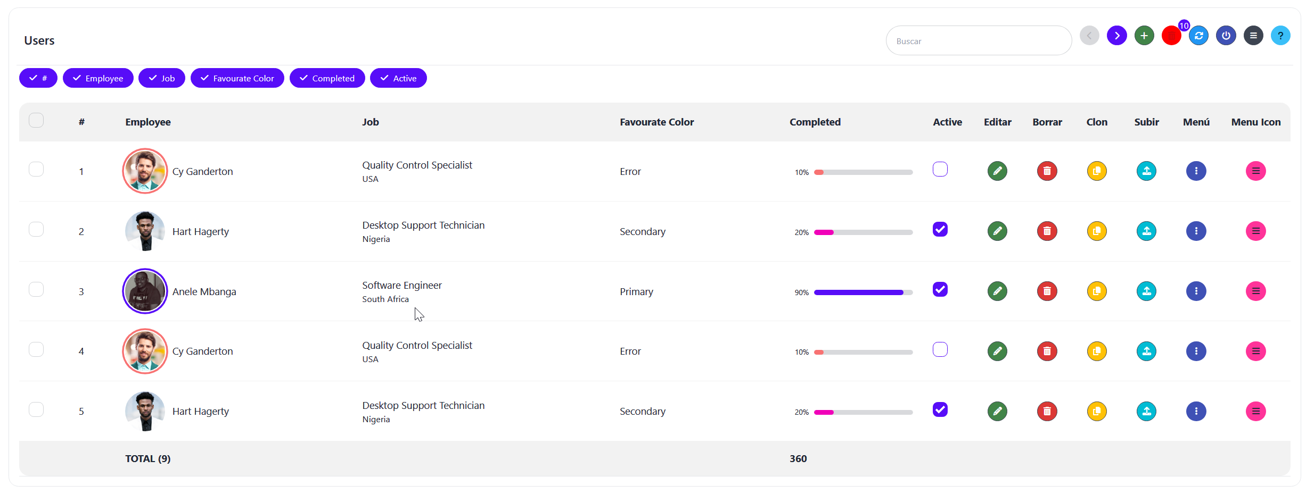Screen dimensions: 1306x494
Task: Uncheck Active for Anele Mbanga
Action: coord(940,289)
